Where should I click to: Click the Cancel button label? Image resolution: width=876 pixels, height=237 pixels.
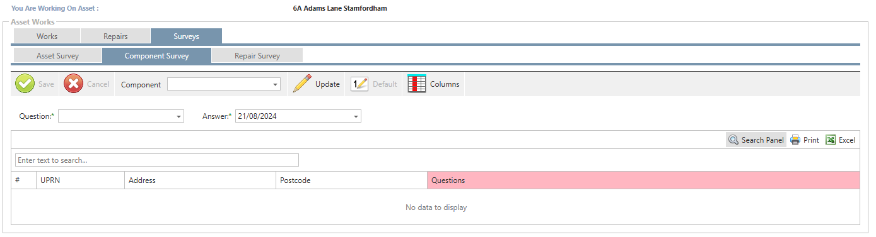tap(98, 84)
